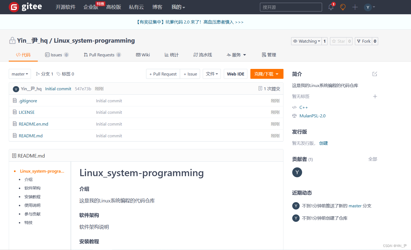Click the 创建 release link
The height and width of the screenshot is (250, 411).
323,143
